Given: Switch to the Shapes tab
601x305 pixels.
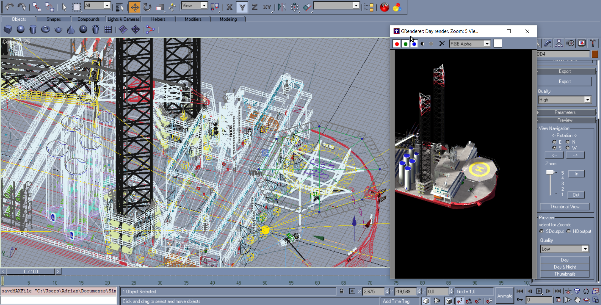Looking at the screenshot, I should [x=54, y=19].
